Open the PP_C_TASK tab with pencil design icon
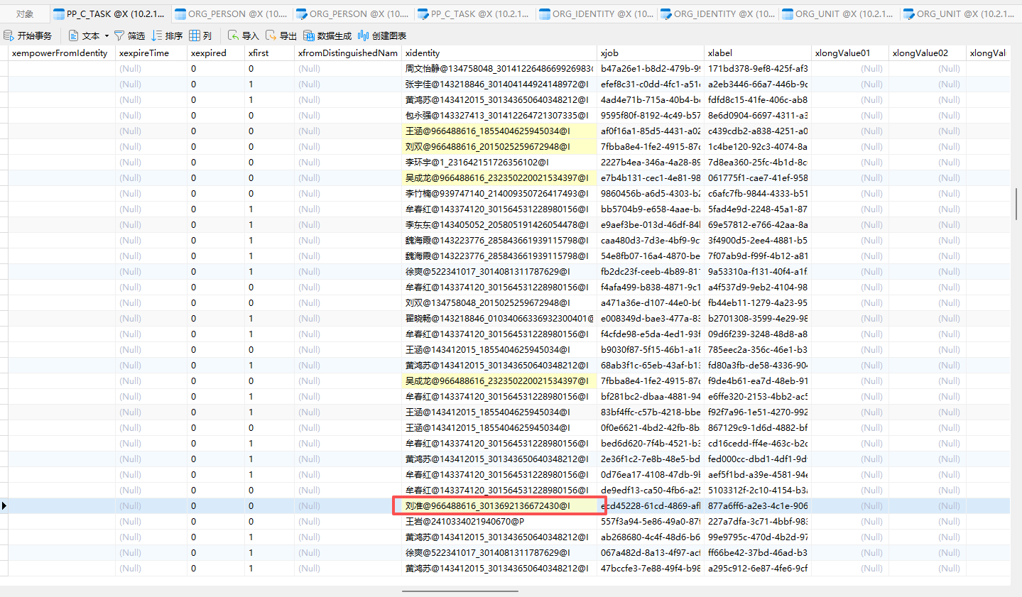The height and width of the screenshot is (597, 1022). [x=474, y=13]
